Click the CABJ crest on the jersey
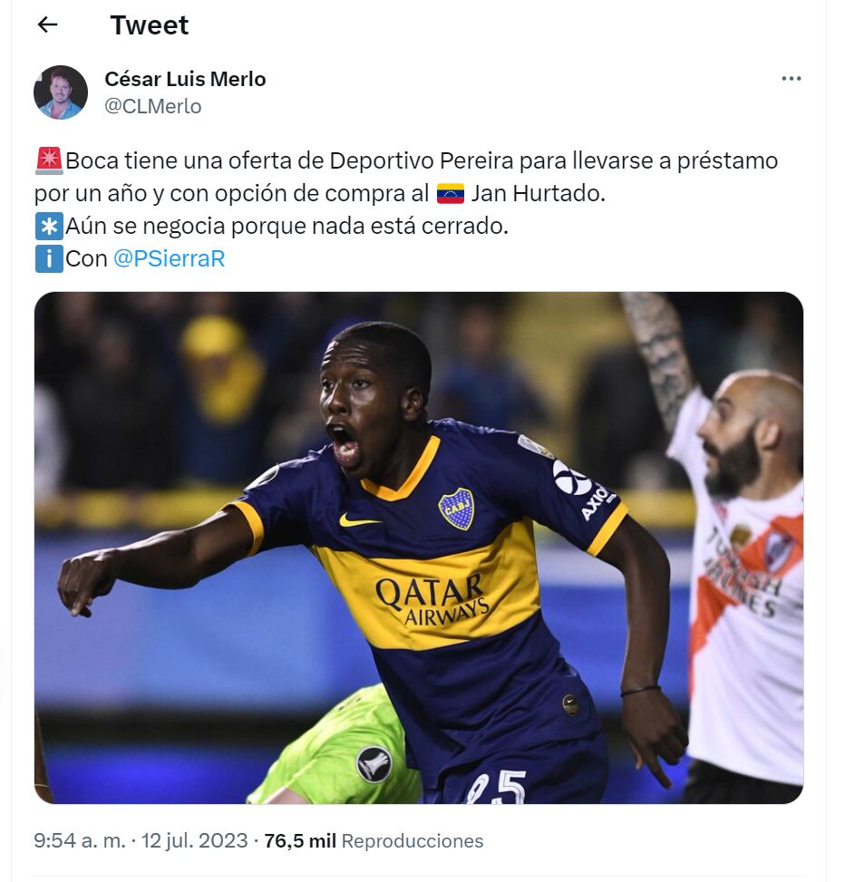The image size is (865, 882). click(x=456, y=509)
